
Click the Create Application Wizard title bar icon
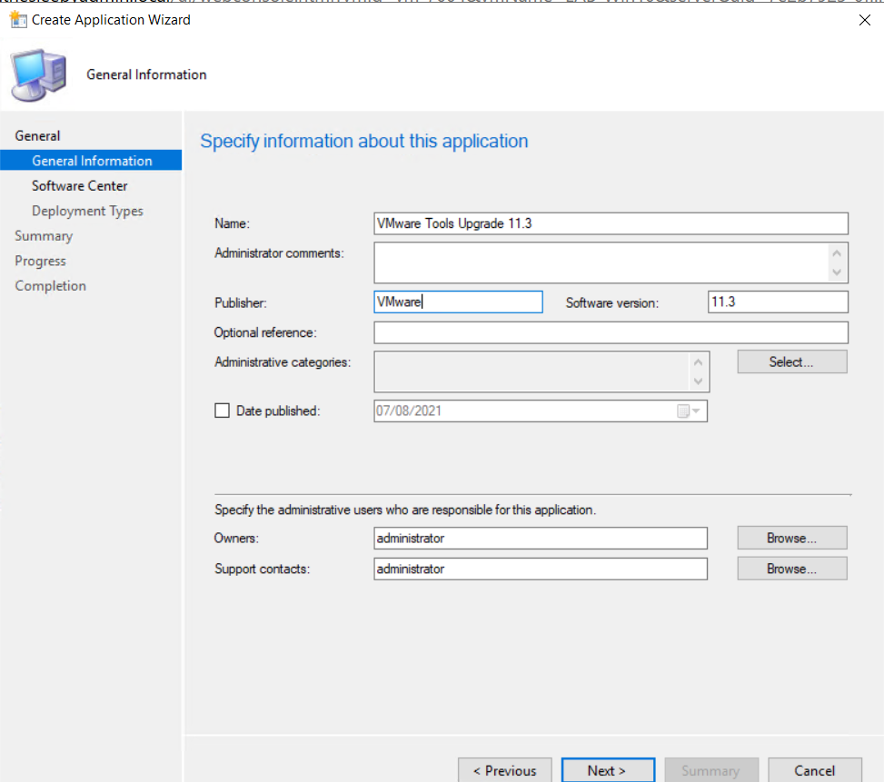coord(18,19)
